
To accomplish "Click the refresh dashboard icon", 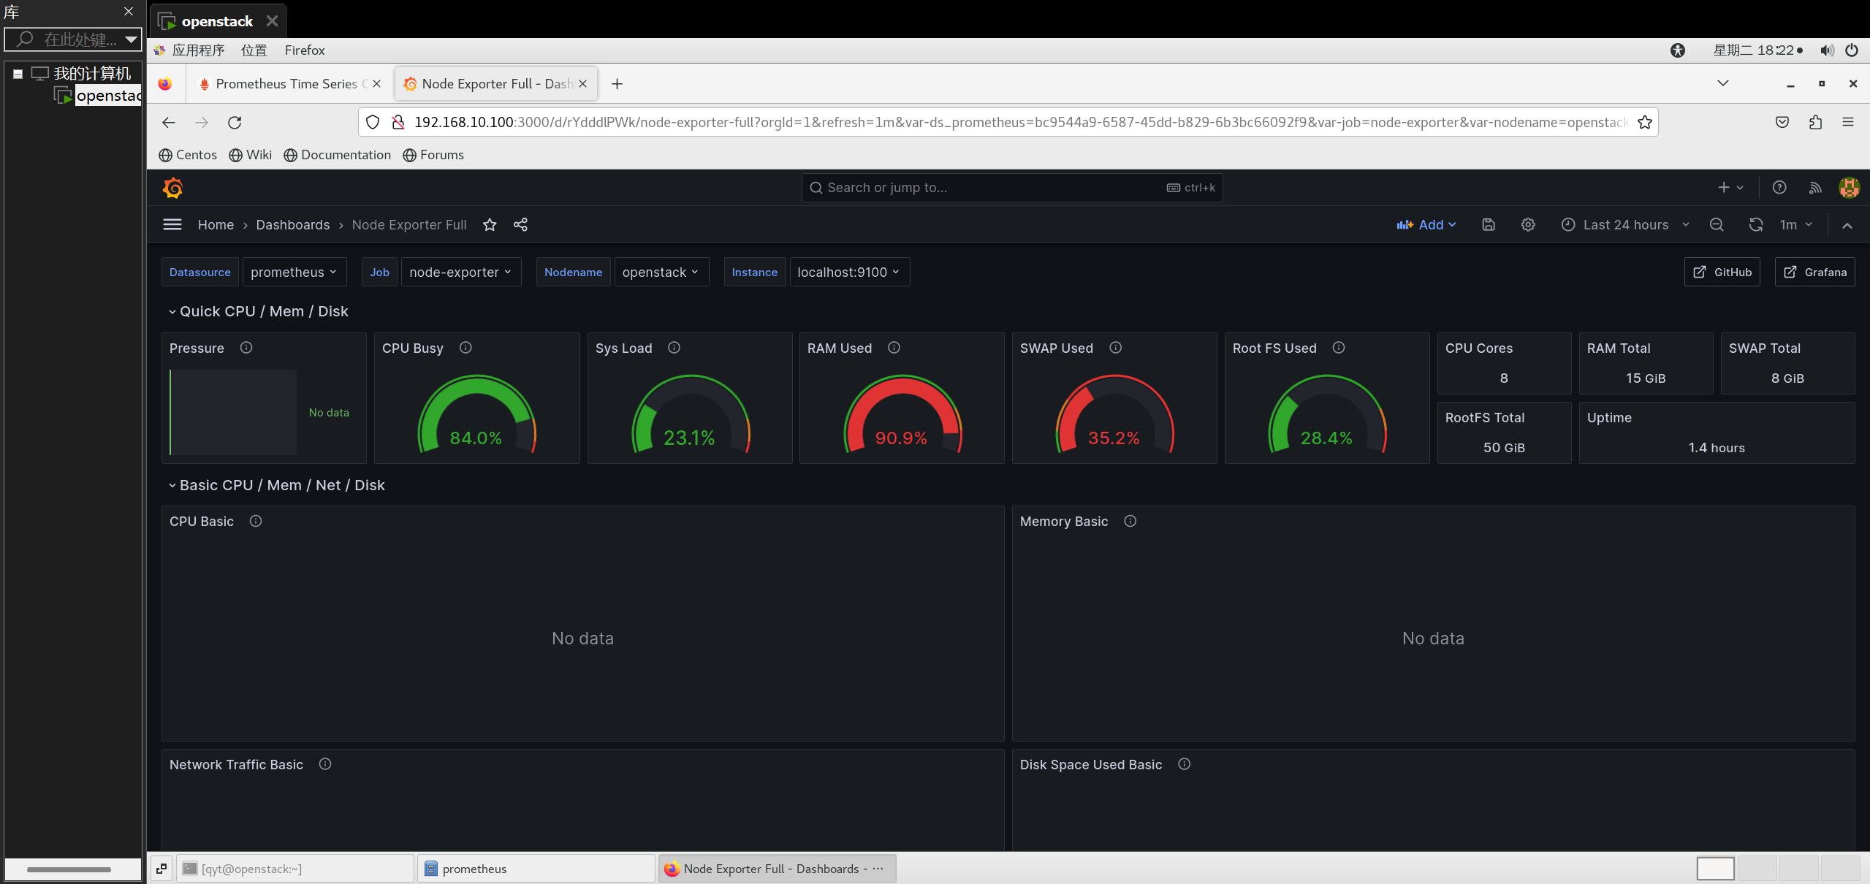I will [1755, 225].
